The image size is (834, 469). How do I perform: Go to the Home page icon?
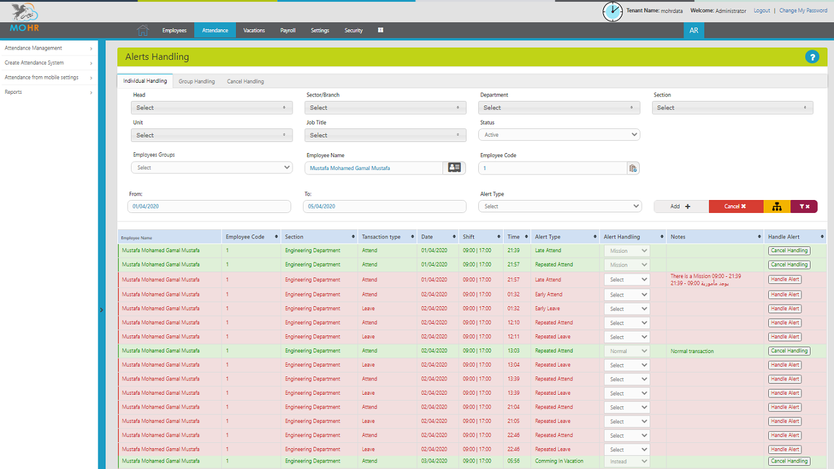click(143, 30)
